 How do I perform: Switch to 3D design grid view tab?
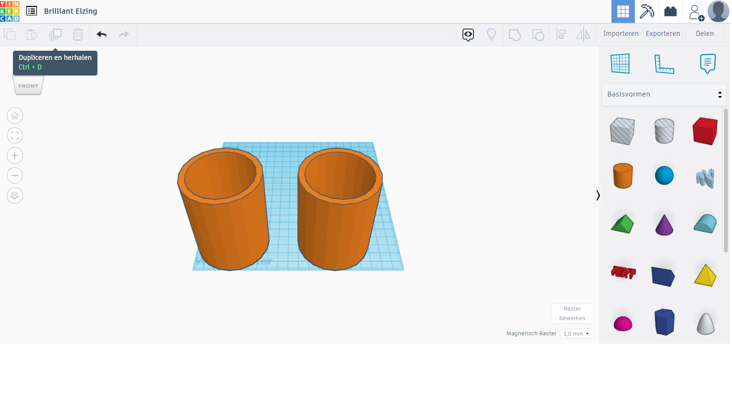point(623,11)
